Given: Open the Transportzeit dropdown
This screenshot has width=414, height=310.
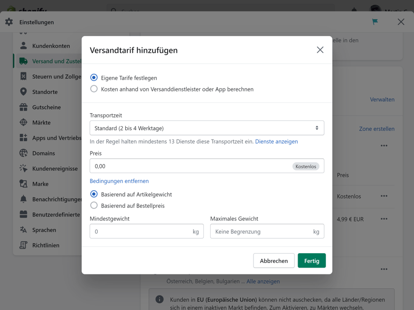Looking at the screenshot, I should click(x=206, y=128).
